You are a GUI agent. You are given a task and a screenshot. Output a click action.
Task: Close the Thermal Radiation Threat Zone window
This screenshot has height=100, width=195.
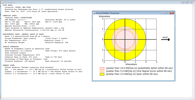click(172, 13)
